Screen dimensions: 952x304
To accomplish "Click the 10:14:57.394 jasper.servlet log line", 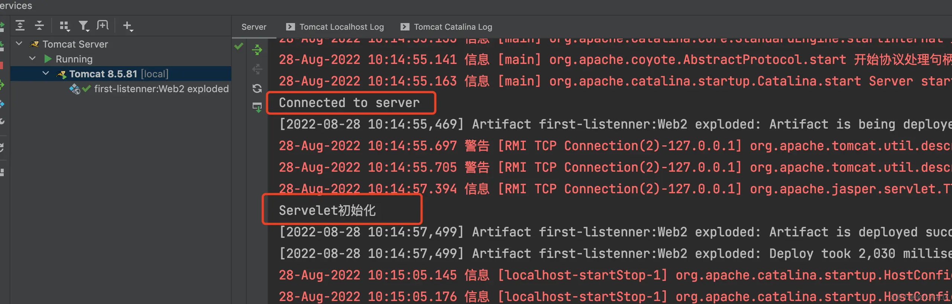I will coord(615,189).
